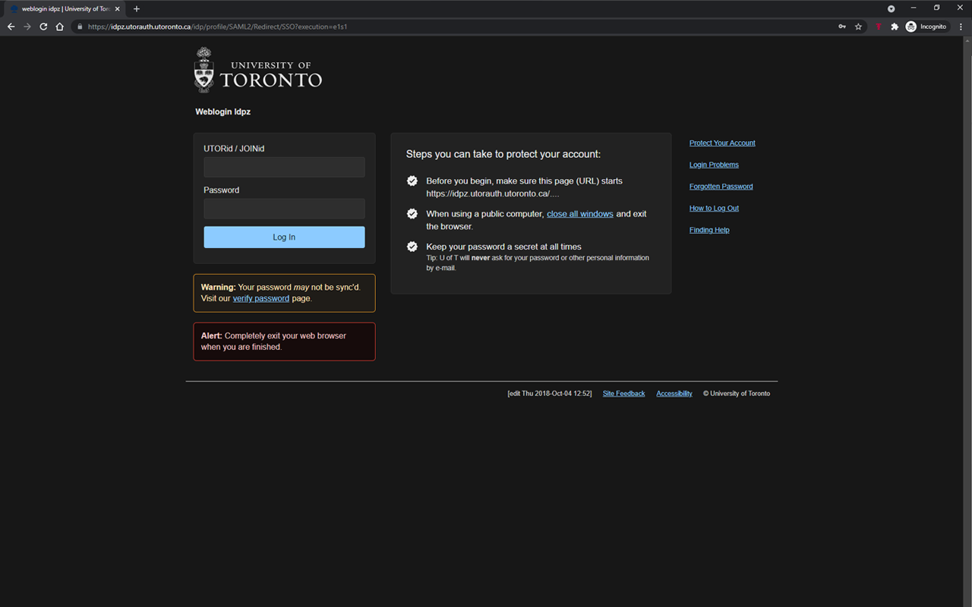Open the Incognito profile indicator
This screenshot has width=972, height=607.
click(926, 27)
